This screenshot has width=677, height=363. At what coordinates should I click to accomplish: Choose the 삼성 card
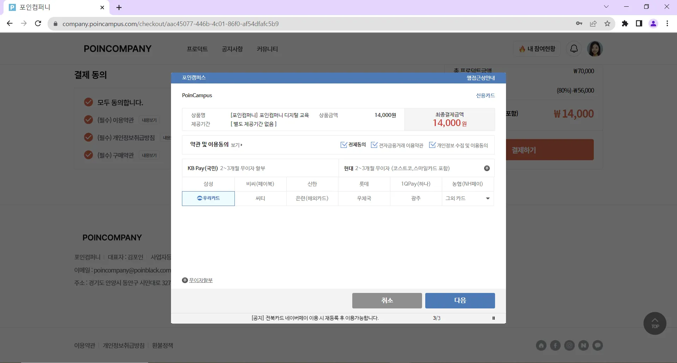point(208,184)
